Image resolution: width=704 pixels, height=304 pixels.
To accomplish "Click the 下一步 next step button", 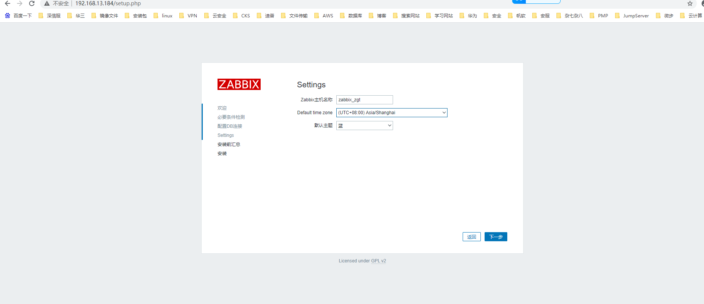I will [496, 237].
